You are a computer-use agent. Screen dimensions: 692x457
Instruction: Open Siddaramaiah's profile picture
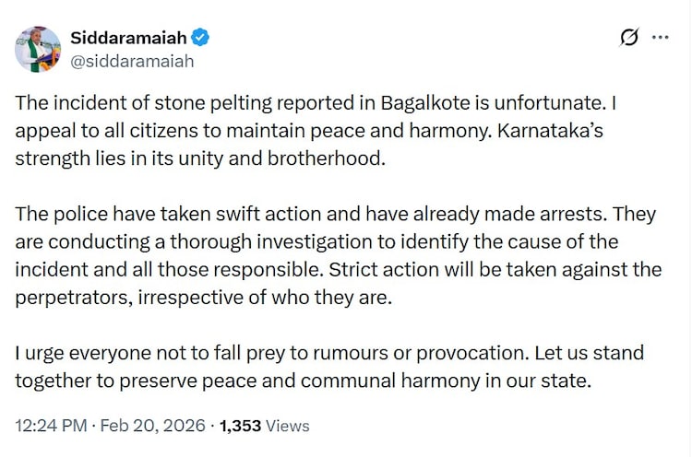coord(38,49)
